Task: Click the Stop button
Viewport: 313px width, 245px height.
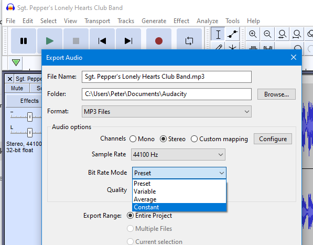Action: coord(76,41)
